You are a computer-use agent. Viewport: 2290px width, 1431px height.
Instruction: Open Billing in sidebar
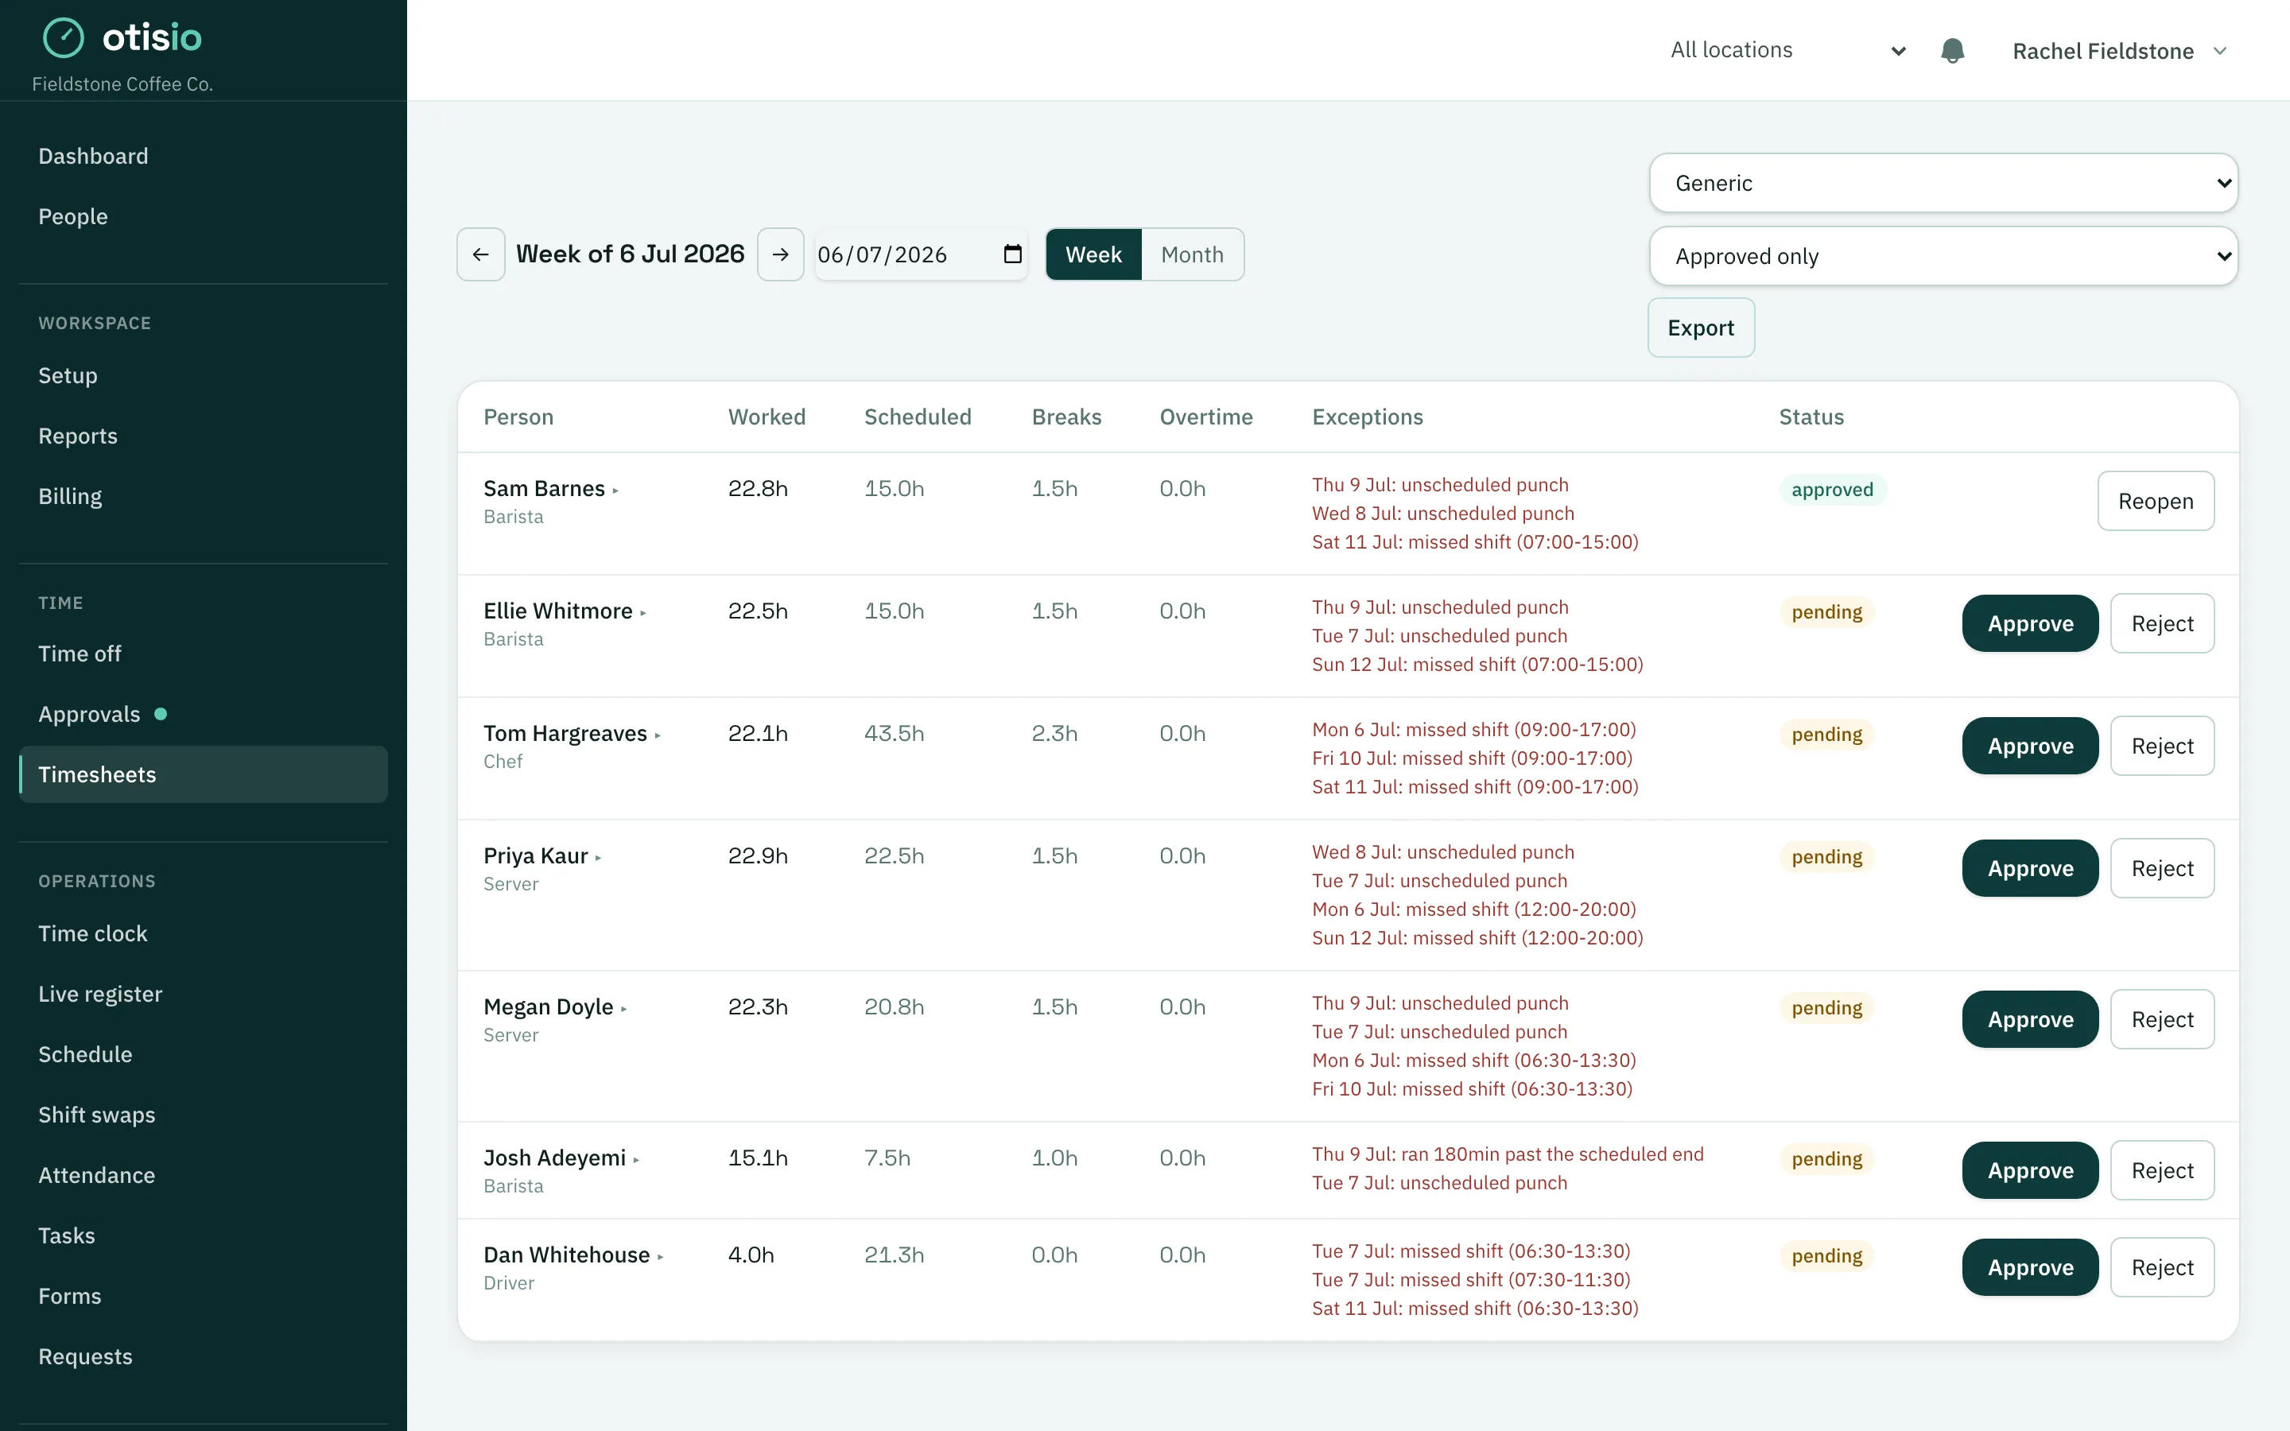204,497
